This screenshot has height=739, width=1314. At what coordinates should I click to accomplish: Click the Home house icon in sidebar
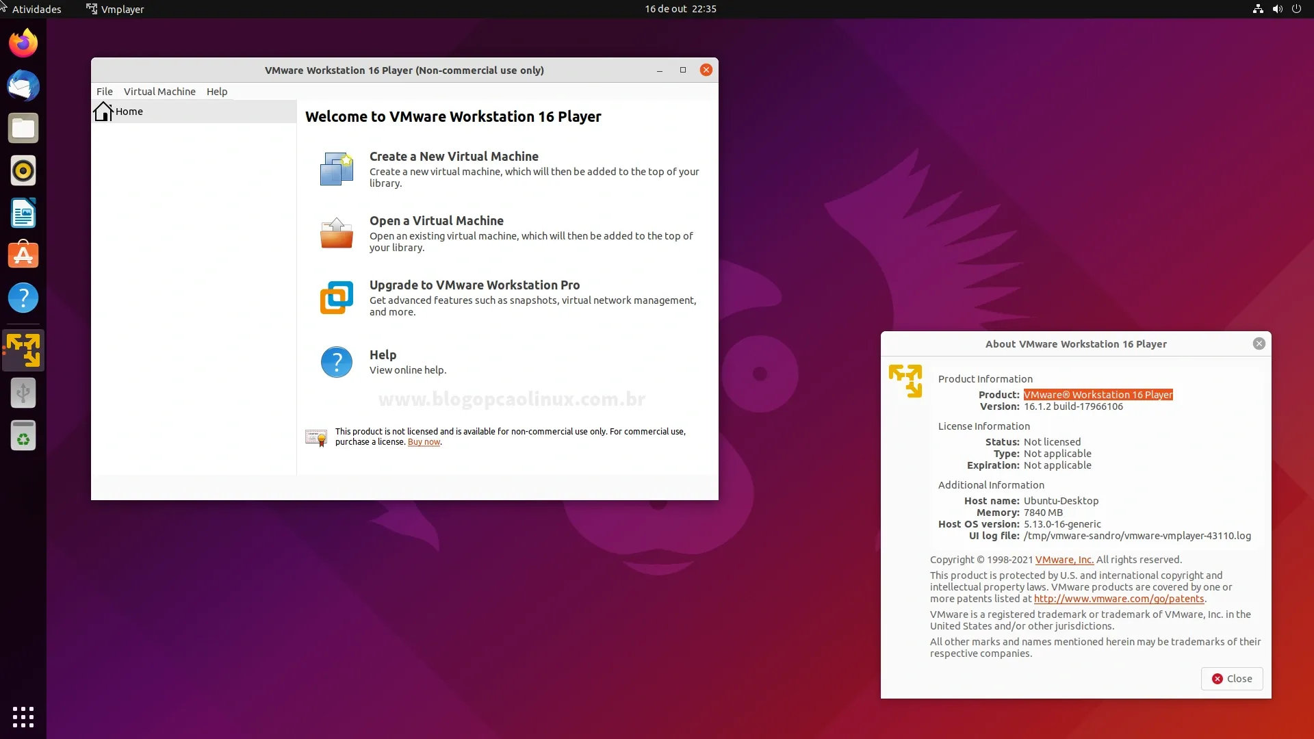[103, 111]
